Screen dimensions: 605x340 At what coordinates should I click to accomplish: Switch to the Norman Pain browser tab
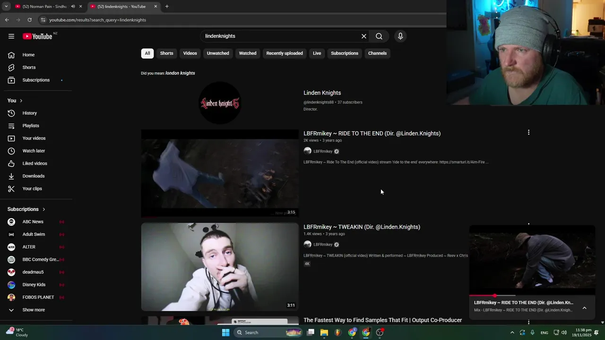pos(44,7)
